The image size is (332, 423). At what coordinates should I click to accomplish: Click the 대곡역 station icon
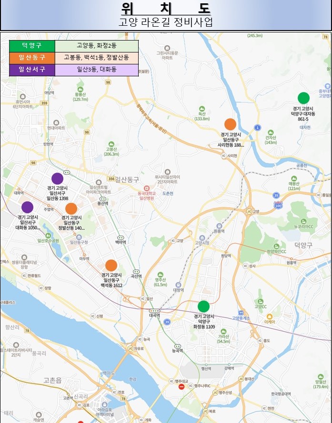click(154, 310)
